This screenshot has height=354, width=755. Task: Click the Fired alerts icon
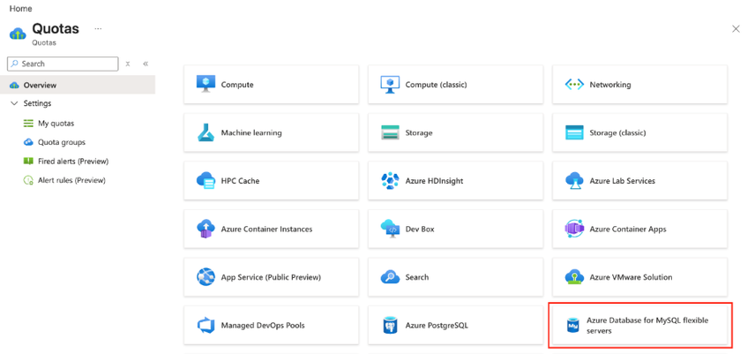(28, 162)
